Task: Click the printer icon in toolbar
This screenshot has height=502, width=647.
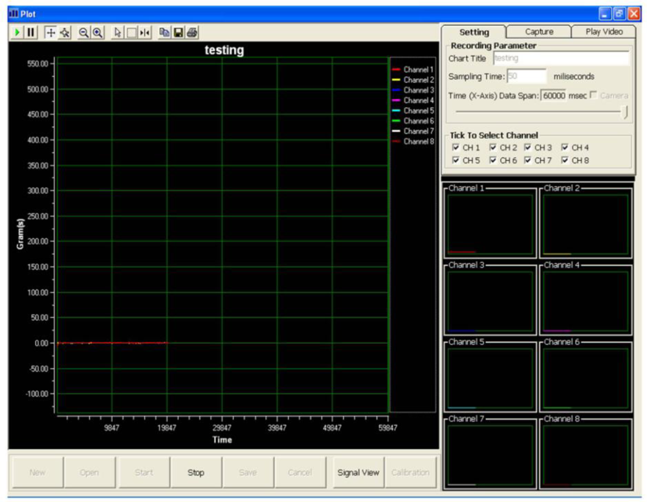Action: click(x=192, y=32)
